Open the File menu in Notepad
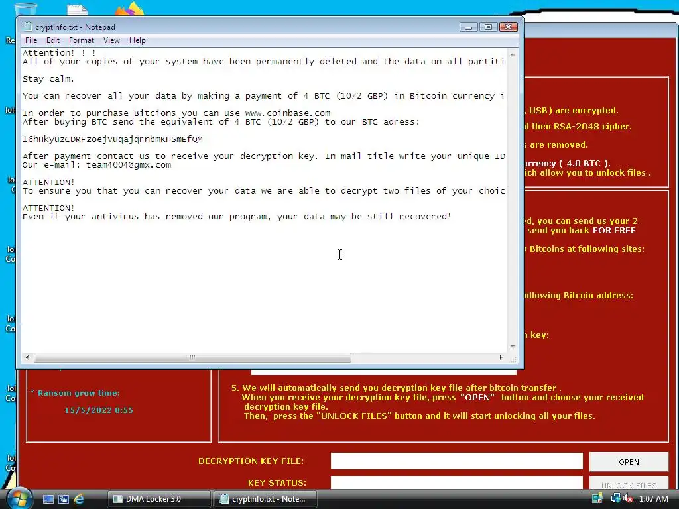Viewport: 679px width, 509px height. (31, 40)
